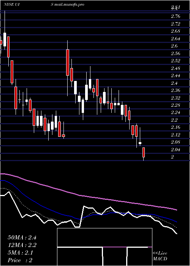The height and width of the screenshot is (266, 190).
Task: Select the 2.64 price axis label
Action: (x=176, y=39)
